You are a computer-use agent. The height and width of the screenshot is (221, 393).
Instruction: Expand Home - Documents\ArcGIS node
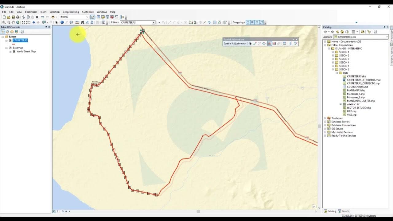coord(325,41)
